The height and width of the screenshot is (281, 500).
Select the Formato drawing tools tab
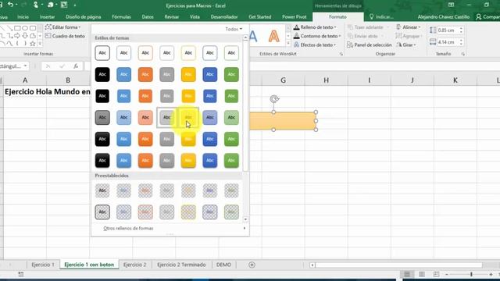(337, 17)
